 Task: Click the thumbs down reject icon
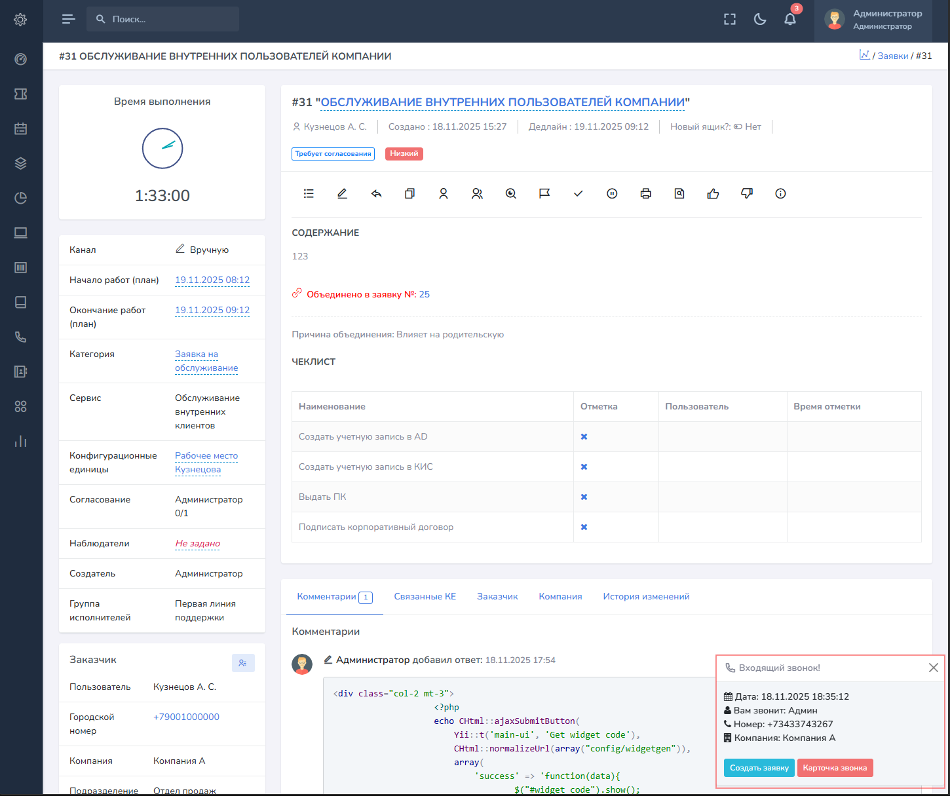pos(746,193)
